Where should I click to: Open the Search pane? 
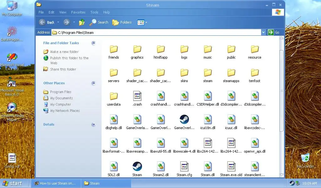coord(99,22)
